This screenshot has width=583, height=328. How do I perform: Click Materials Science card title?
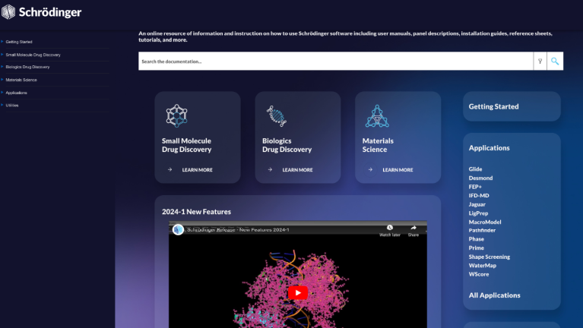(378, 145)
